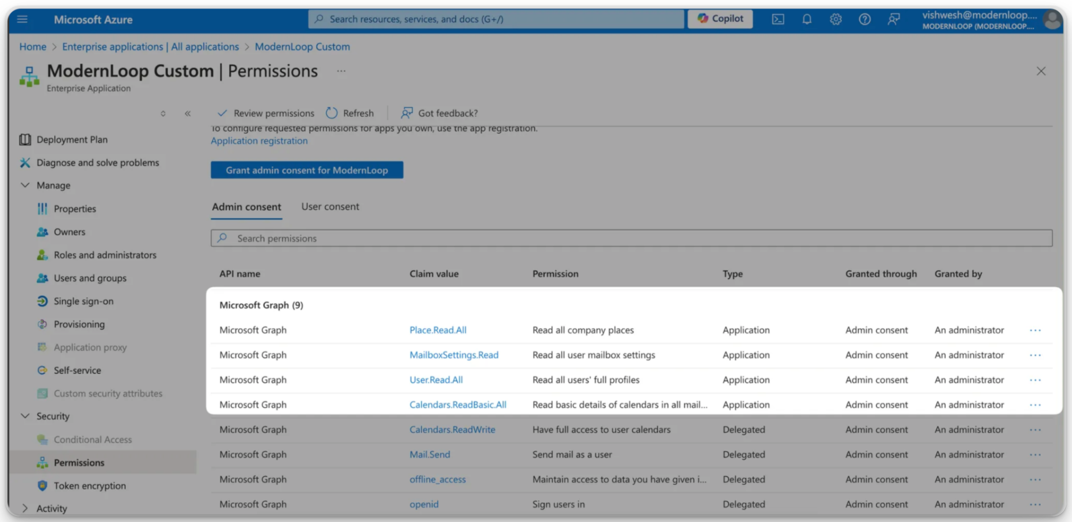This screenshot has height=522, width=1072.
Task: Collapse the sidebar with the double chevron
Action: [188, 113]
